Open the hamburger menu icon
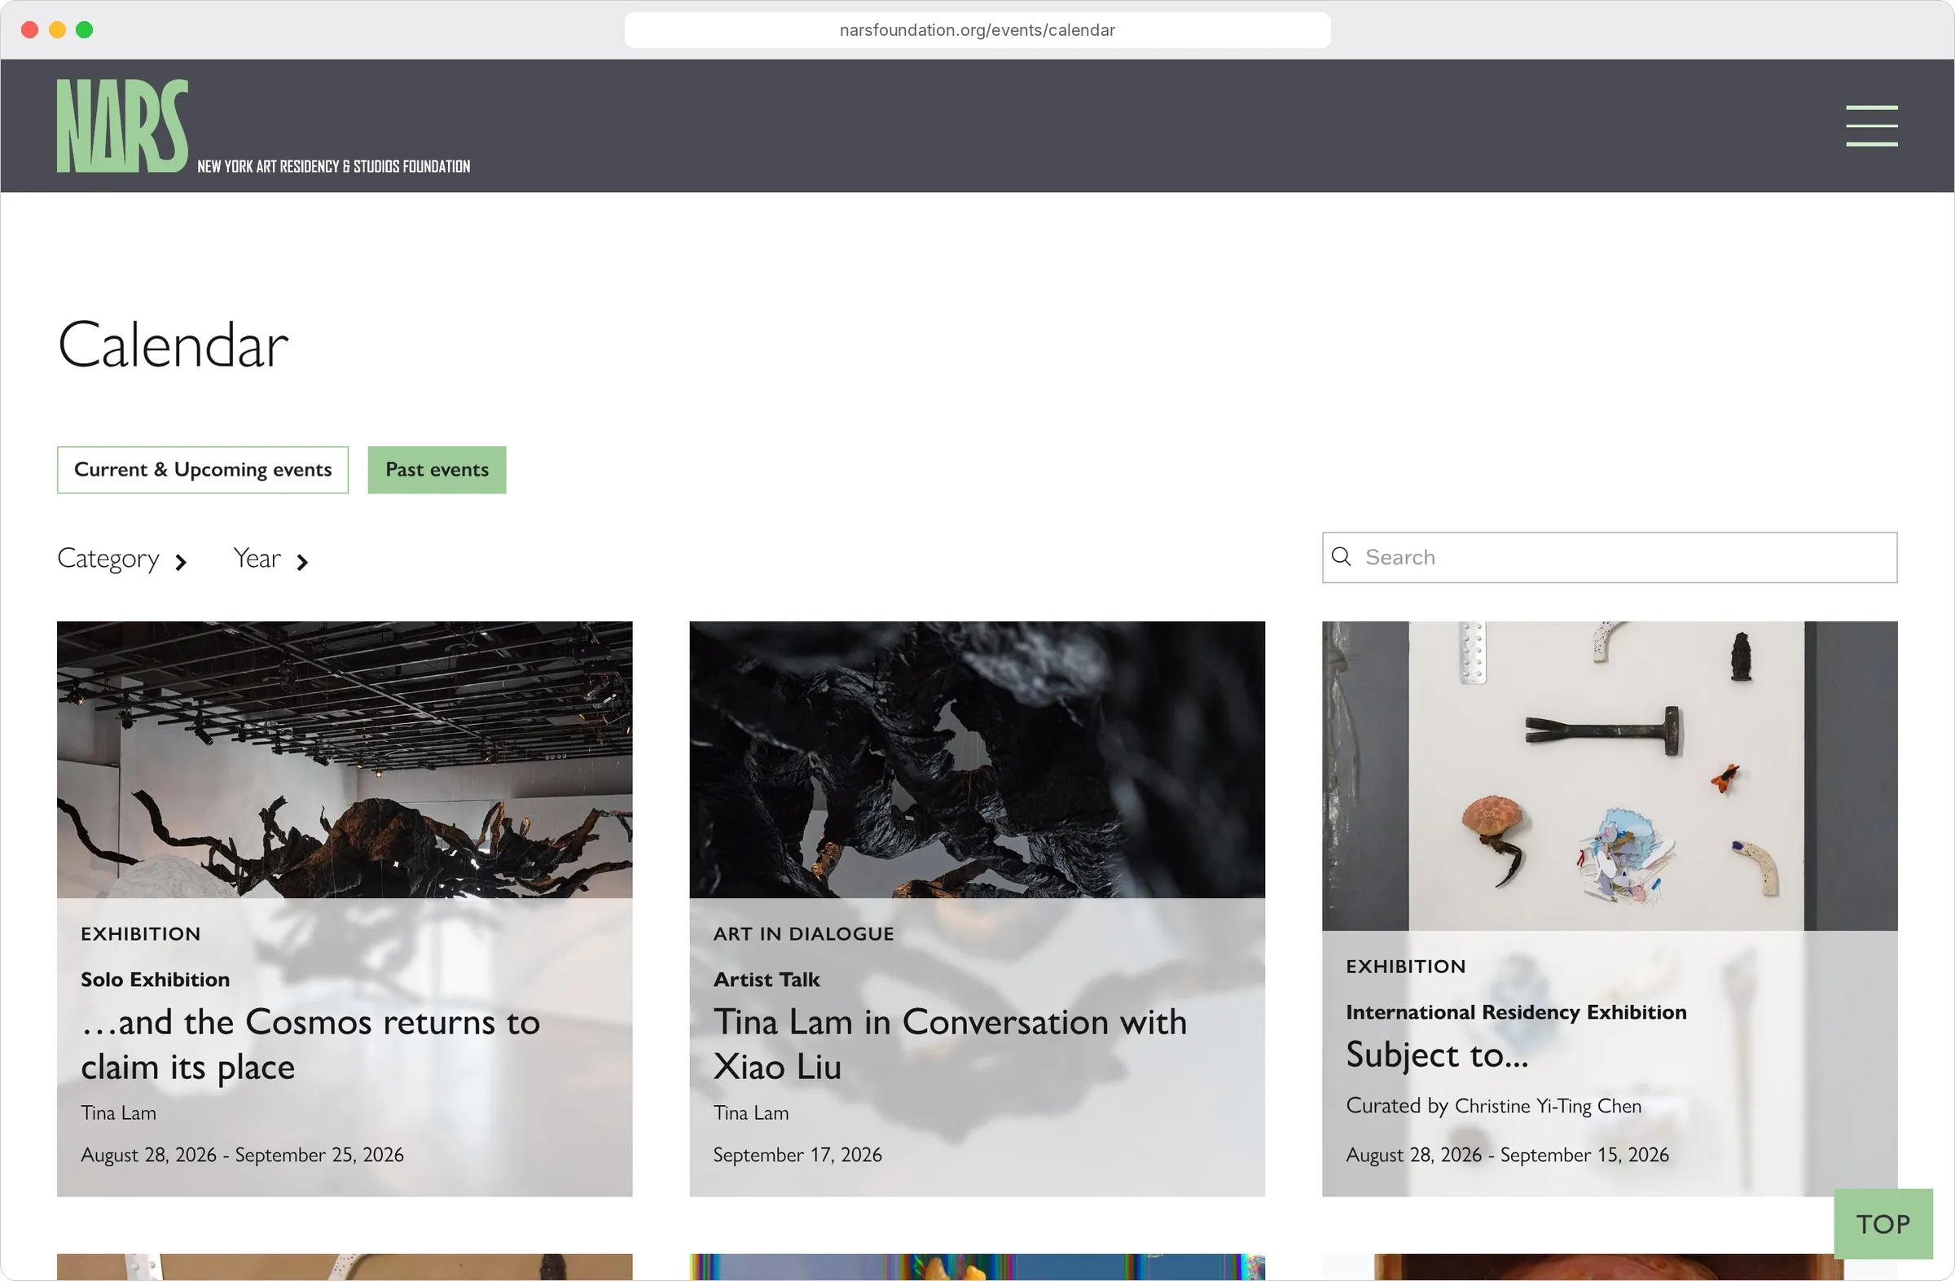This screenshot has height=1281, width=1955. point(1871,125)
